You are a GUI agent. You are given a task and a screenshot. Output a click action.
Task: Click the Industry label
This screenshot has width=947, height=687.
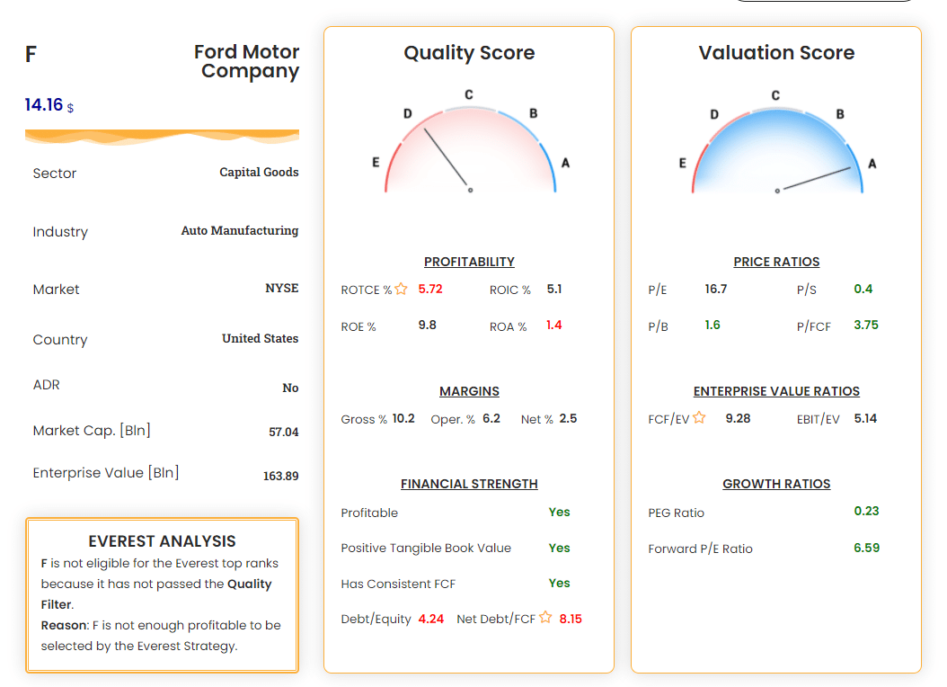pos(60,232)
